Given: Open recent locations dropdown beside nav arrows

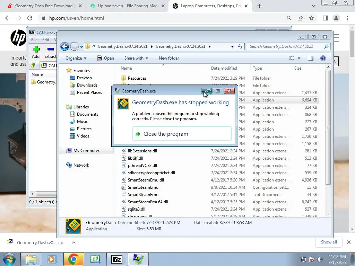Looking at the screenshot, I should [x=81, y=47].
